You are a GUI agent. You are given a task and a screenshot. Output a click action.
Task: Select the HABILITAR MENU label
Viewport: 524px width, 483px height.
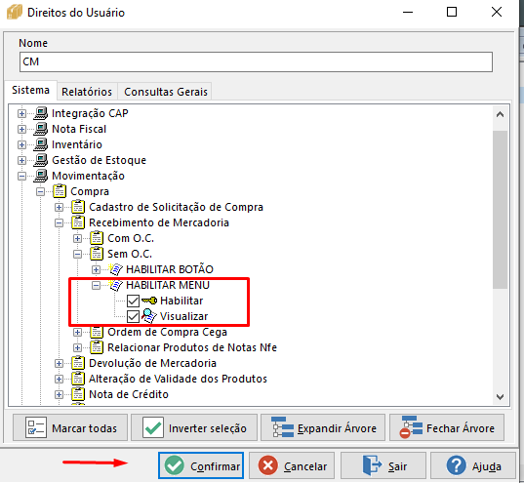click(168, 285)
